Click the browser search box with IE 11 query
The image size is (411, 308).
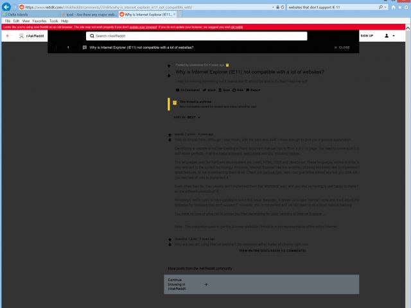pyautogui.click(x=333, y=7)
